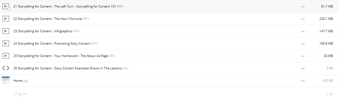Click video icon beside Infographics file
339x100 pixels.
[6, 31]
